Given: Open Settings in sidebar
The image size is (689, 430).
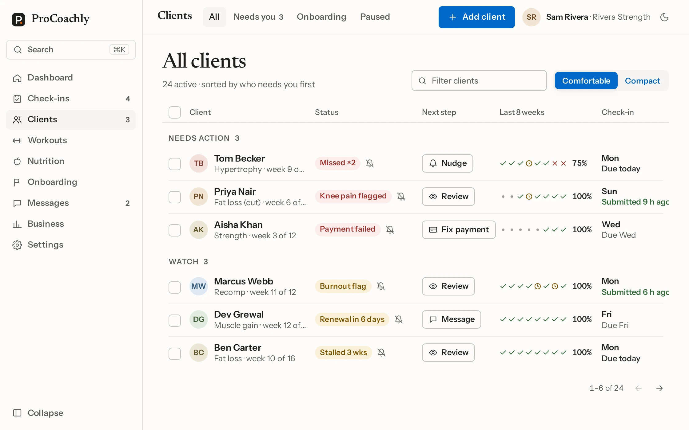Looking at the screenshot, I should pyautogui.click(x=71, y=245).
